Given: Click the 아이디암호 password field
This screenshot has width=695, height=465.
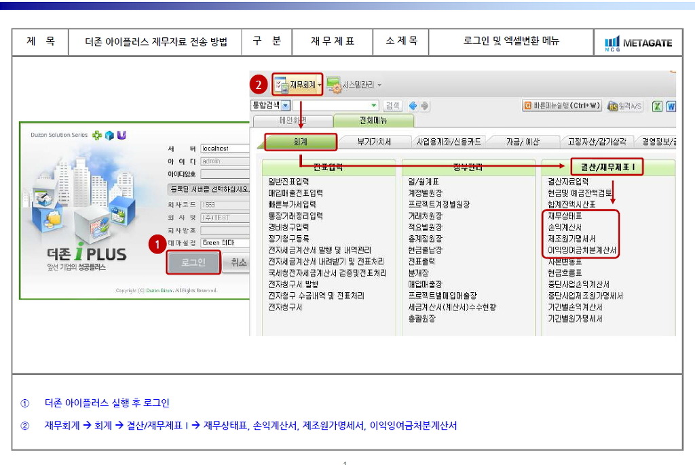Looking at the screenshot, I should pyautogui.click(x=225, y=174).
